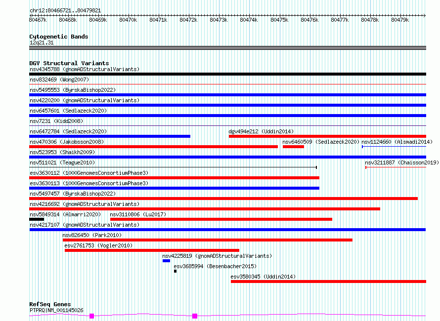This screenshot has height=321, width=440.
Task: Click the nsv7231 (Kidd2008) label
Action: [56, 121]
